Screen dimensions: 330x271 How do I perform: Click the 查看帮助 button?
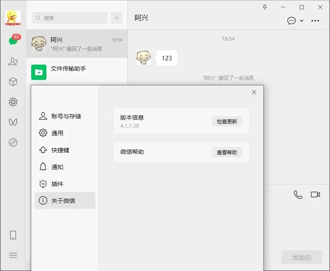(x=227, y=152)
